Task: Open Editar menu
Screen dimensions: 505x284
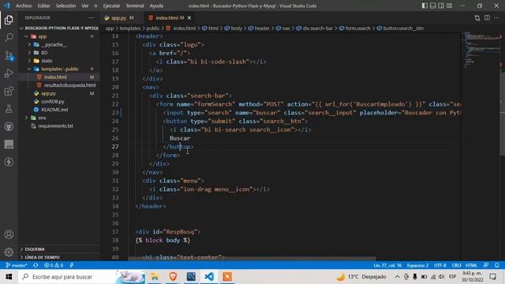Action: click(43, 6)
